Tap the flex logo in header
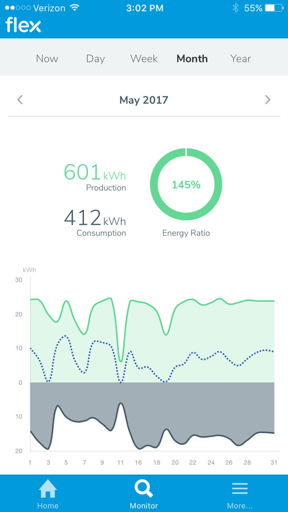 (23, 25)
